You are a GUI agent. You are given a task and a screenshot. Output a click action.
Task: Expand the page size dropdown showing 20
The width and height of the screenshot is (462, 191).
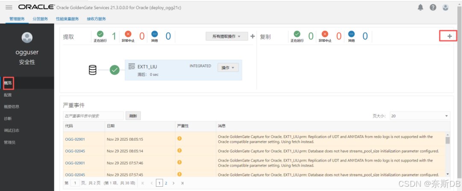click(x=420, y=116)
